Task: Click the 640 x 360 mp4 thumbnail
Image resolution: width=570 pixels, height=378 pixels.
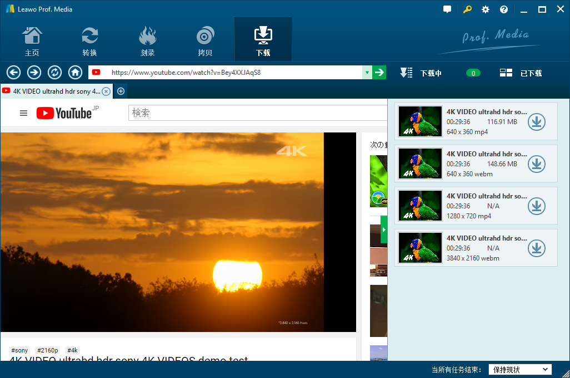Action: click(x=420, y=121)
